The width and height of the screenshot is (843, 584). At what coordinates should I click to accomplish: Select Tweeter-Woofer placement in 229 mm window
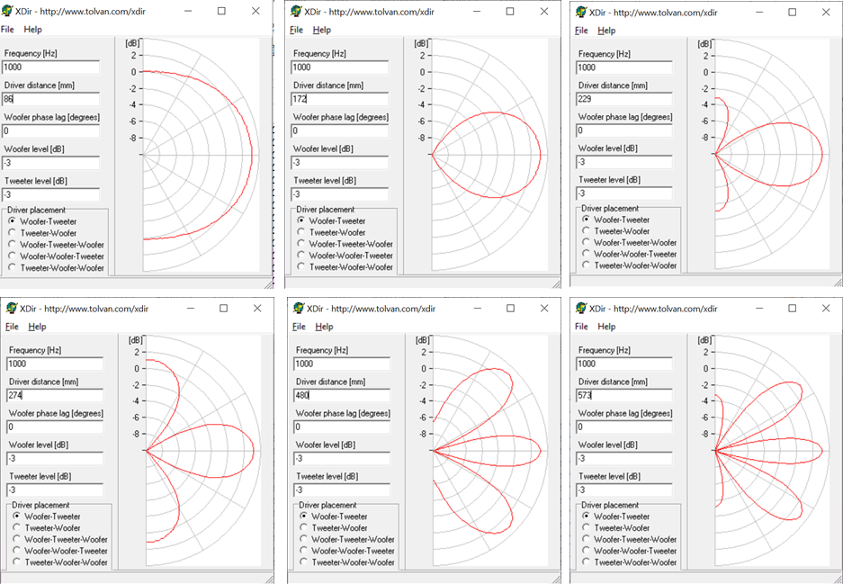coord(616,230)
